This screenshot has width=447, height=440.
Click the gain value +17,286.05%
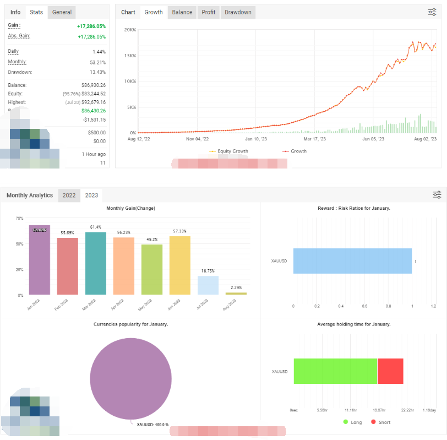[x=91, y=26]
